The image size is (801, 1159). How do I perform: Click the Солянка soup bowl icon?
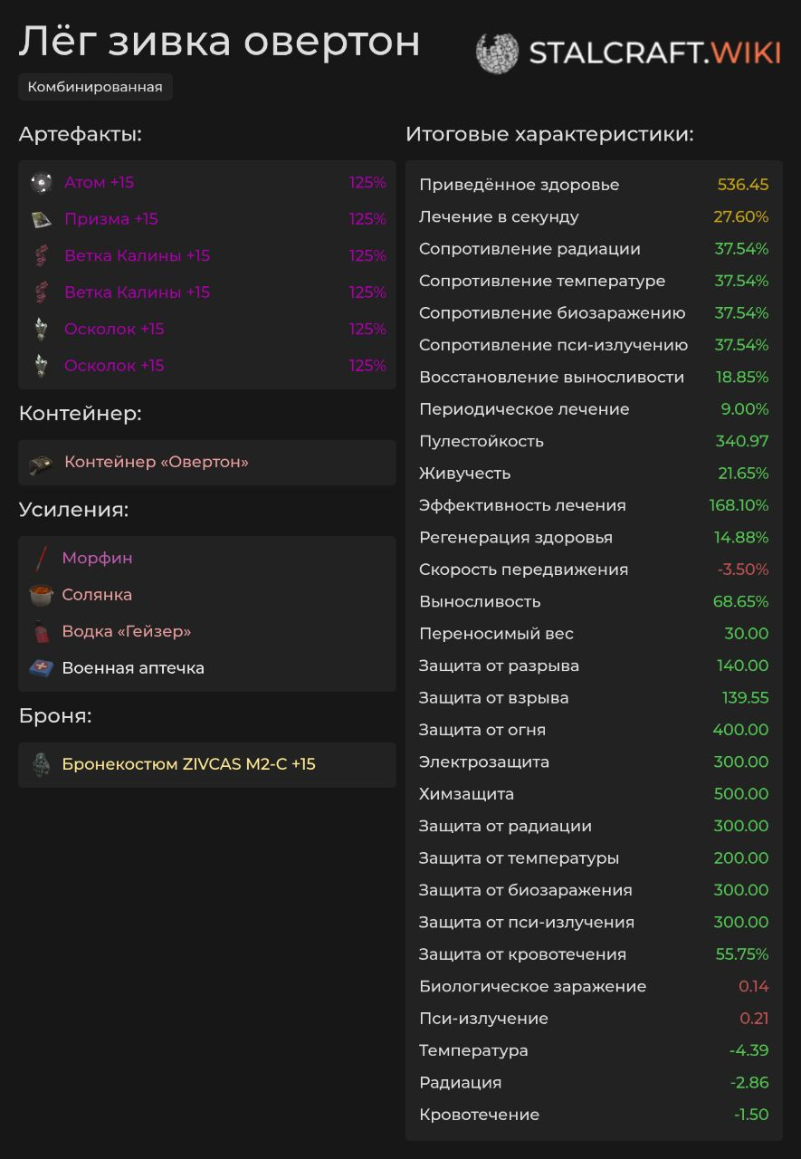coord(41,595)
